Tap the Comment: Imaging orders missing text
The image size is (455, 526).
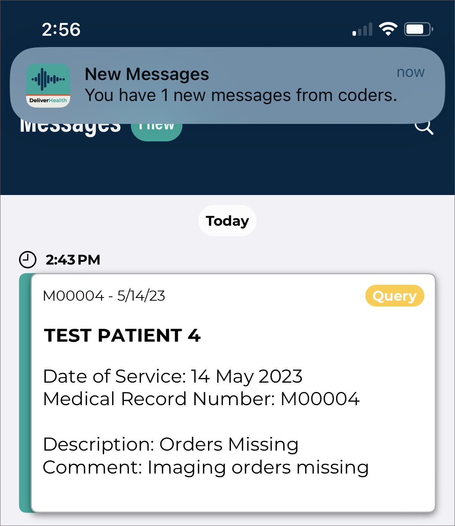205,467
